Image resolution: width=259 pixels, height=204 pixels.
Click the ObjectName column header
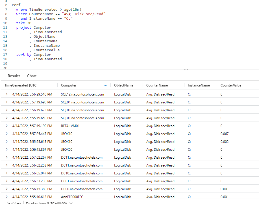(124, 85)
